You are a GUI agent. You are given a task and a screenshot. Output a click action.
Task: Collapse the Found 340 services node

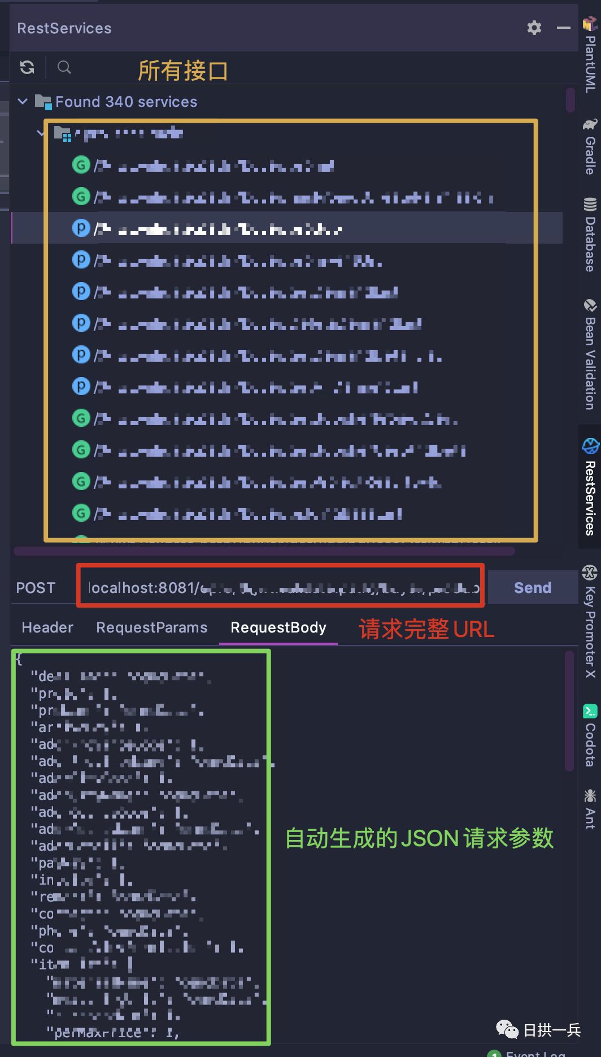coord(23,102)
